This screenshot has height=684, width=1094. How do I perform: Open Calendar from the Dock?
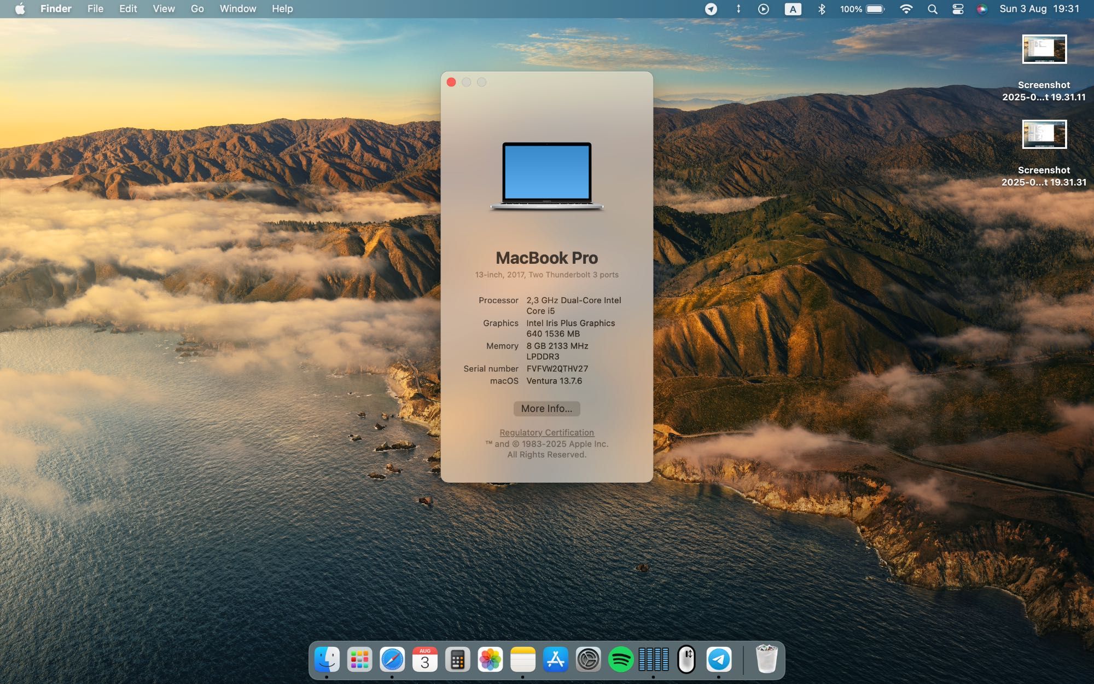(425, 659)
